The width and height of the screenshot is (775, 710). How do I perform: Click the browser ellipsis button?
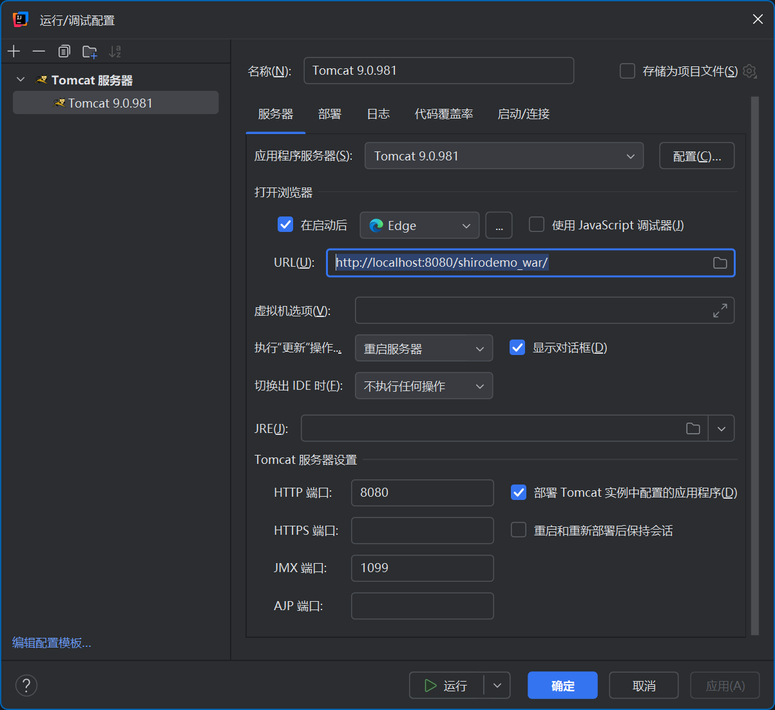pos(499,225)
